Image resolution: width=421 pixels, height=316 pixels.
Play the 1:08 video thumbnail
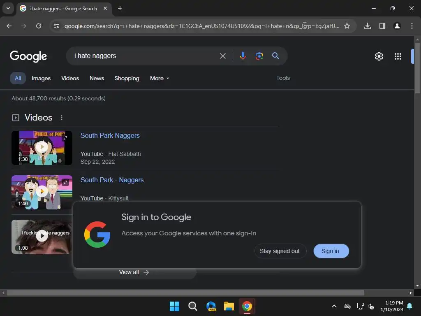tap(42, 237)
